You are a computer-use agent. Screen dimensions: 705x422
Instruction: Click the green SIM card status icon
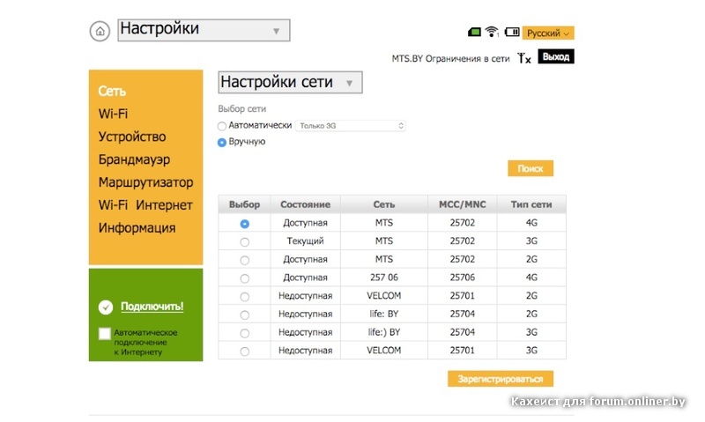474,33
